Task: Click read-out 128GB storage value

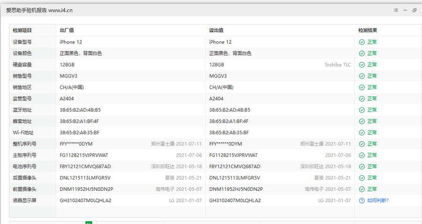Action: (216, 65)
